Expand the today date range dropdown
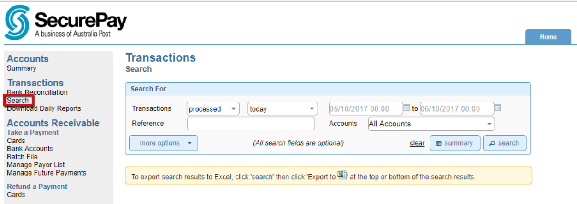The height and width of the screenshot is (204, 577). click(x=283, y=109)
